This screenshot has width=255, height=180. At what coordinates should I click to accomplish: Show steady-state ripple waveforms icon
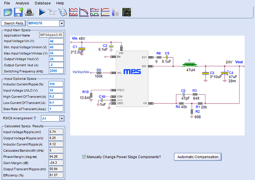click(73, 12)
